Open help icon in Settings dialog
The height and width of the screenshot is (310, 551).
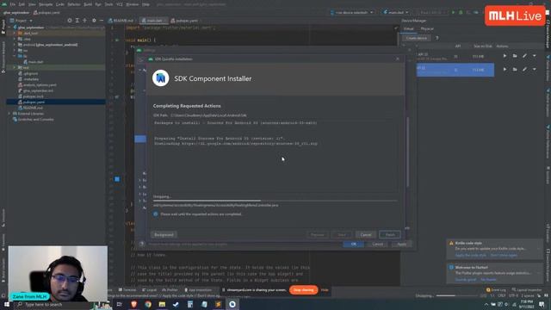coord(141,244)
